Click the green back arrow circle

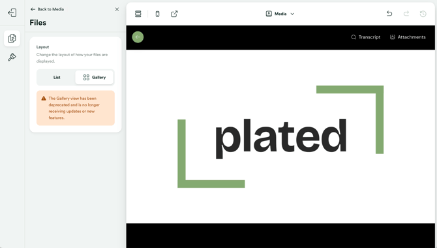(138, 37)
